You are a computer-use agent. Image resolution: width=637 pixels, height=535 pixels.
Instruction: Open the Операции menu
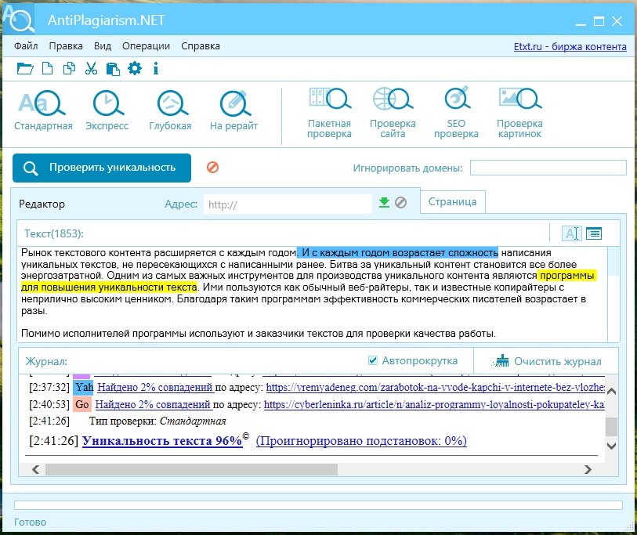point(147,46)
